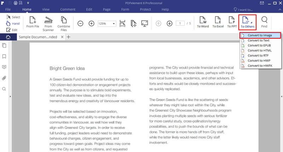Open print preview icon in title bar
283x152 pixels.
[x=21, y=3]
